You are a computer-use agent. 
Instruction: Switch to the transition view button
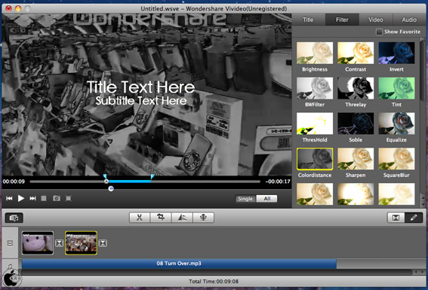click(x=396, y=218)
